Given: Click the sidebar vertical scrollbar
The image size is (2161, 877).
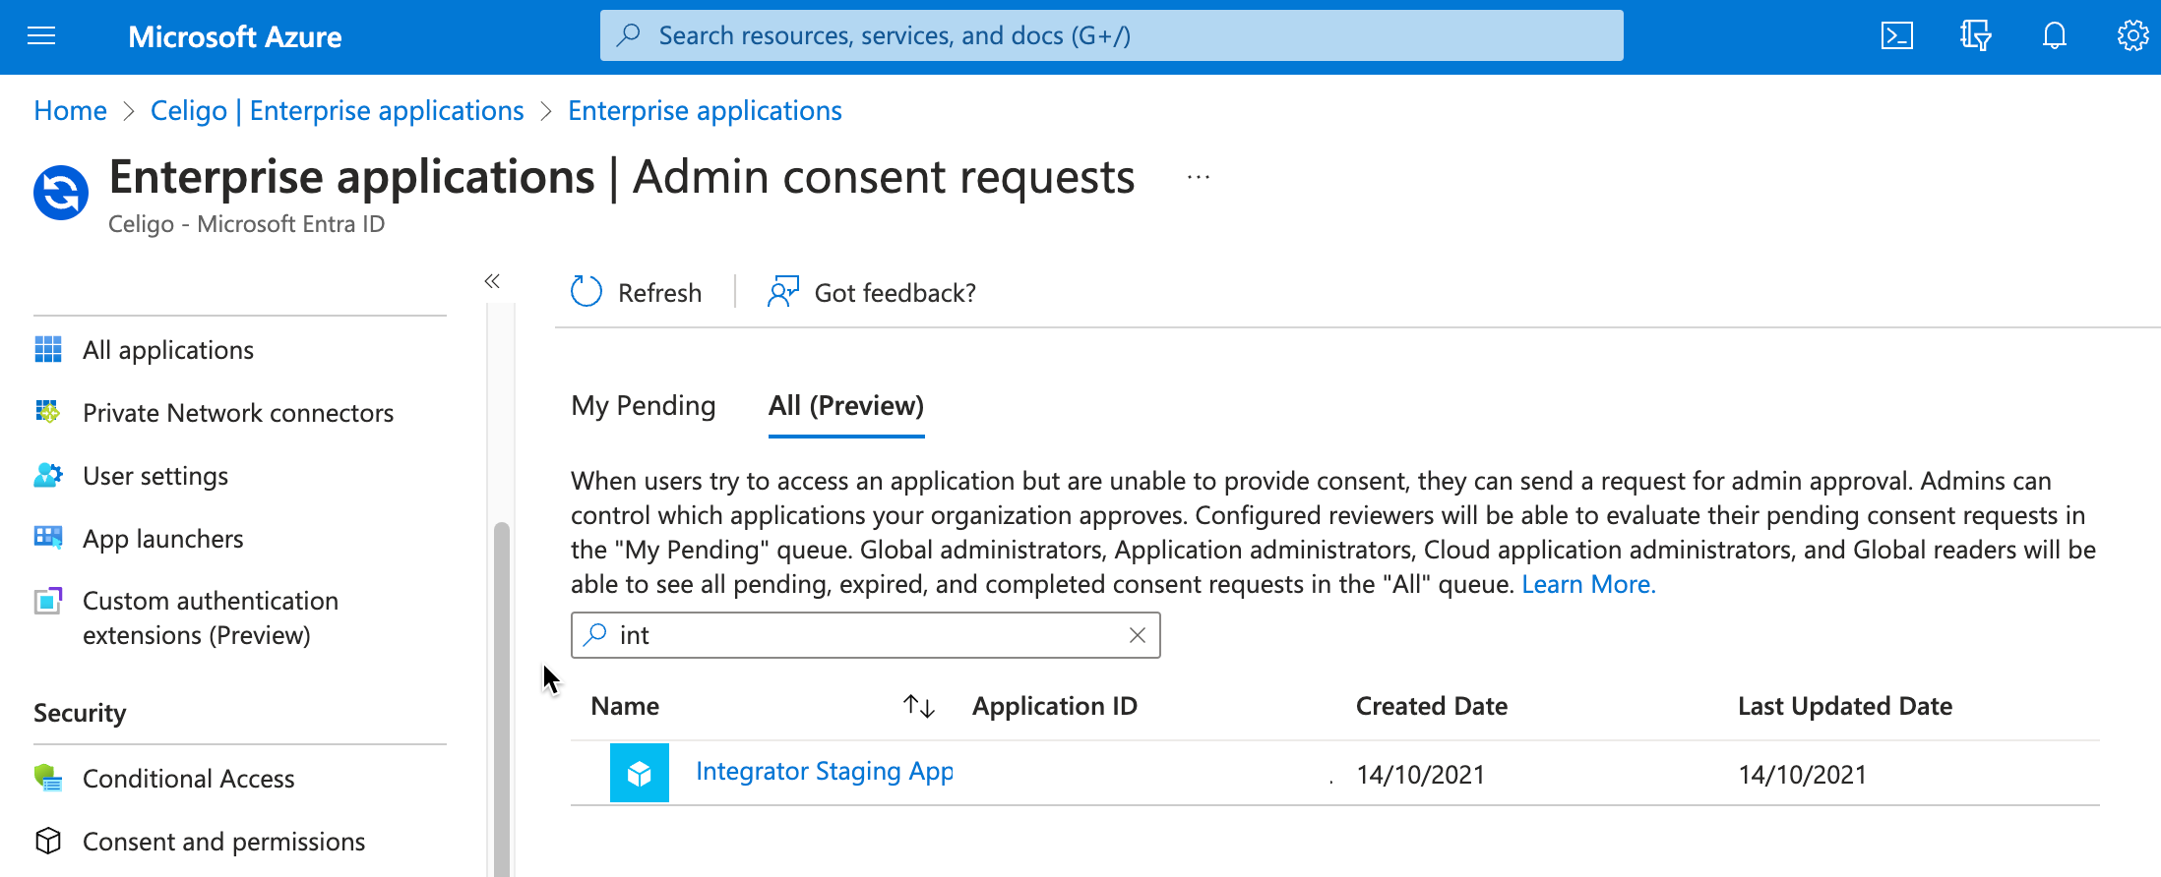Looking at the screenshot, I should [502, 698].
